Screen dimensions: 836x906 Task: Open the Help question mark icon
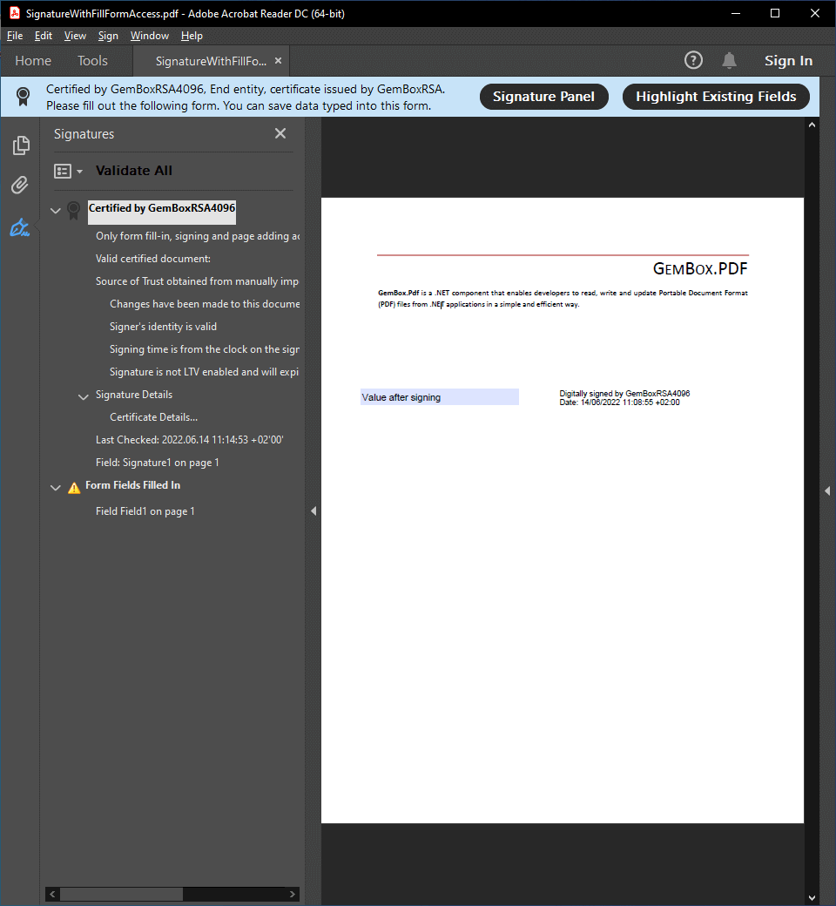[693, 60]
